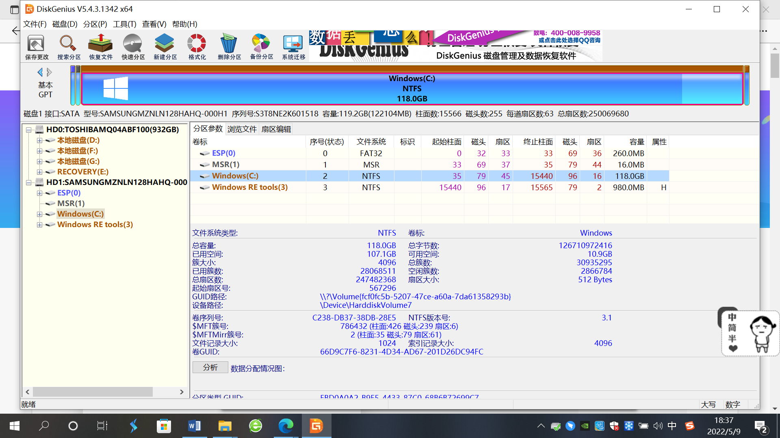Select the 格式化 format tool

point(196,46)
